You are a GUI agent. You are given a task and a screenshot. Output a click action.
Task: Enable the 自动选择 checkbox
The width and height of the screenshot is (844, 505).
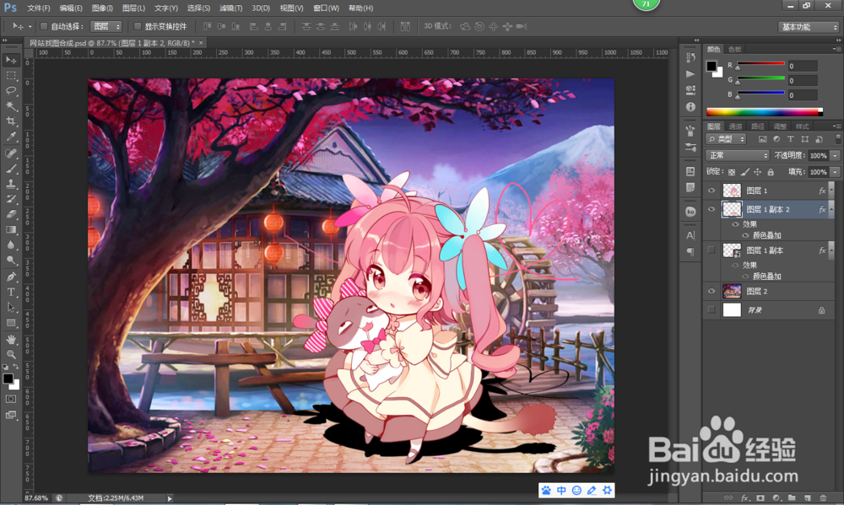click(x=44, y=26)
